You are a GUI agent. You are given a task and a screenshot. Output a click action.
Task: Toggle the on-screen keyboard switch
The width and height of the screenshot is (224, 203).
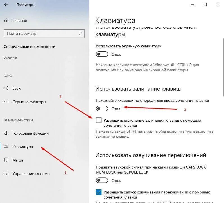(x=102, y=54)
